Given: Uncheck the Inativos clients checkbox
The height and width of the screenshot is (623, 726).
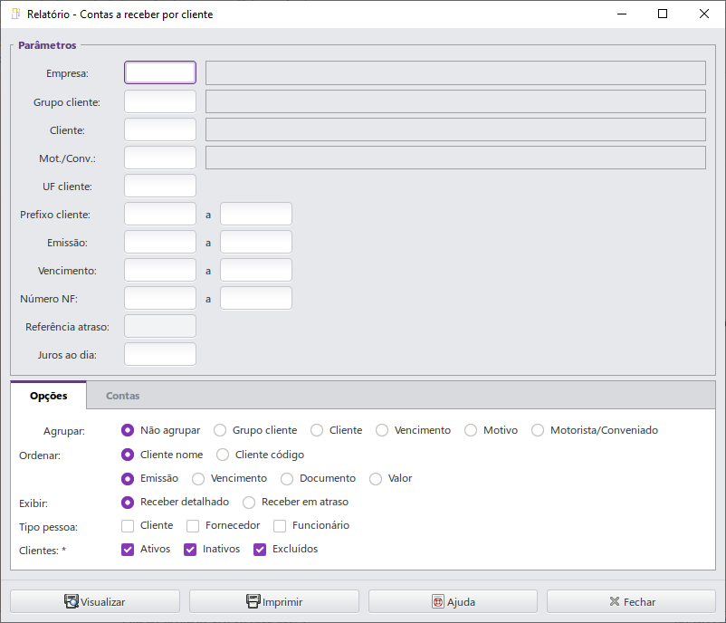Looking at the screenshot, I should pyautogui.click(x=190, y=550).
